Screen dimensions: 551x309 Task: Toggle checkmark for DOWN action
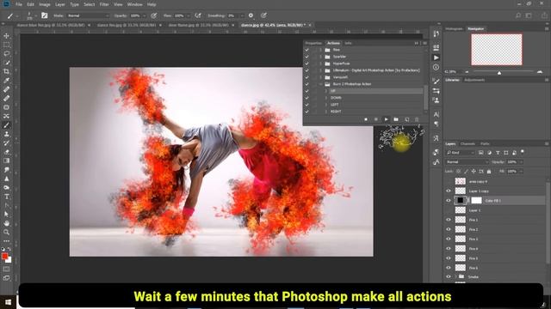(x=306, y=98)
